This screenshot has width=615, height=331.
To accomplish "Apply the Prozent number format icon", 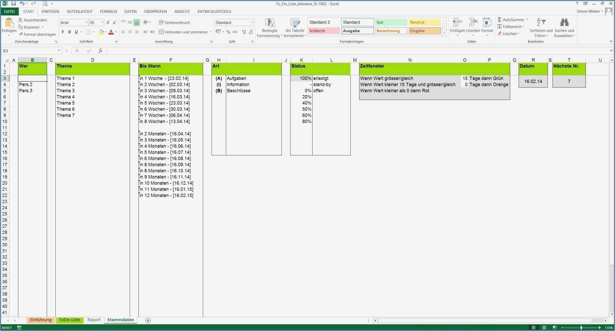I will [x=228, y=32].
